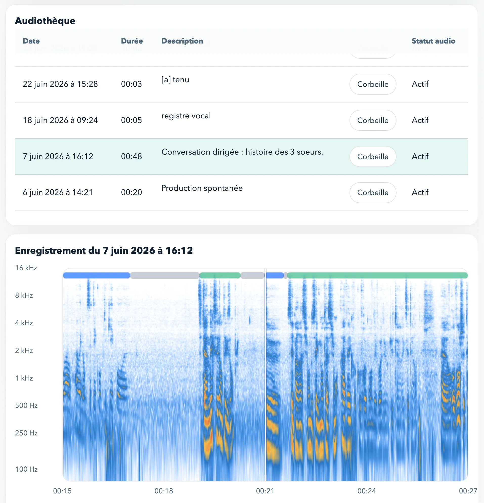Select the 18 juin 2026 à 09:24 recording

click(x=241, y=120)
